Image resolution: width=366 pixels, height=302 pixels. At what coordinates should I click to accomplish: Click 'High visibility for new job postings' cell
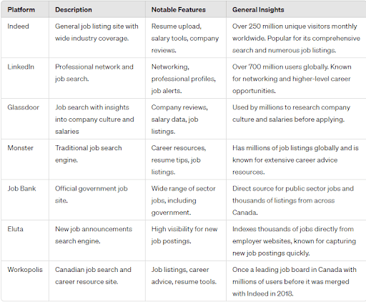click(184, 235)
